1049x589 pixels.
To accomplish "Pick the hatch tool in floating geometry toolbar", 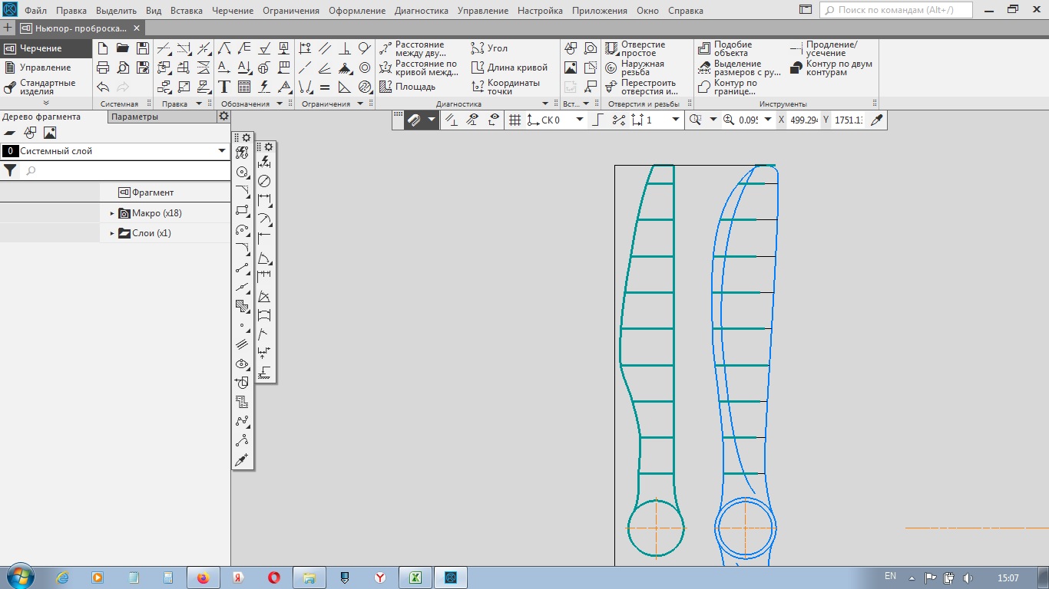I will (x=242, y=306).
